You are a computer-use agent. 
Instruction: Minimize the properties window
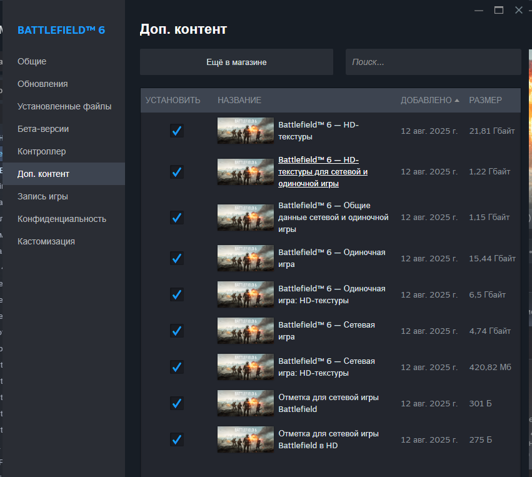pos(479,11)
